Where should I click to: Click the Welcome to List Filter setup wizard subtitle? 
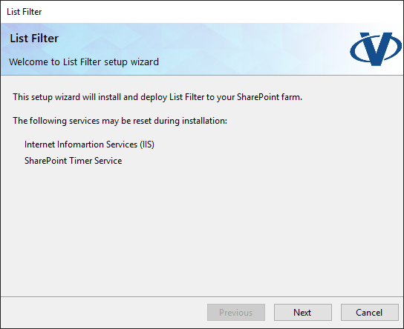[84, 62]
